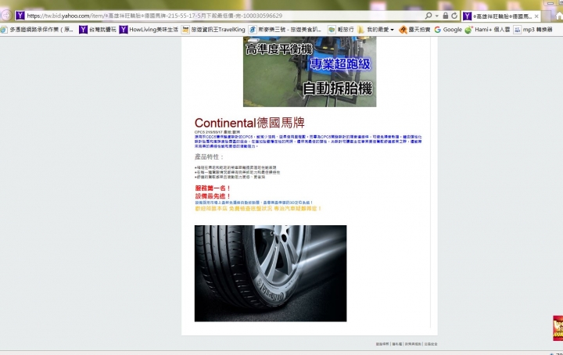Click the mp3 轉換器 bookmark icon

517,30
